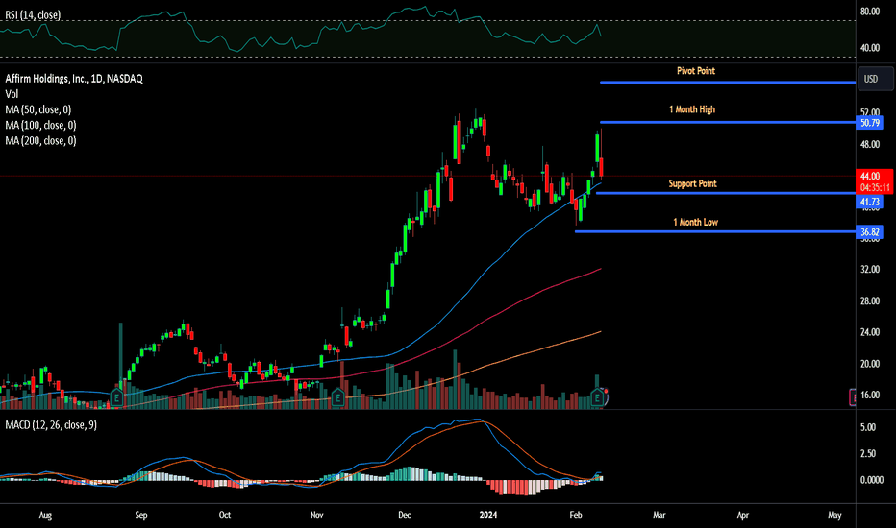This screenshot has height=528, width=896.
Task: Click the Support Point line label
Action: [x=692, y=183]
